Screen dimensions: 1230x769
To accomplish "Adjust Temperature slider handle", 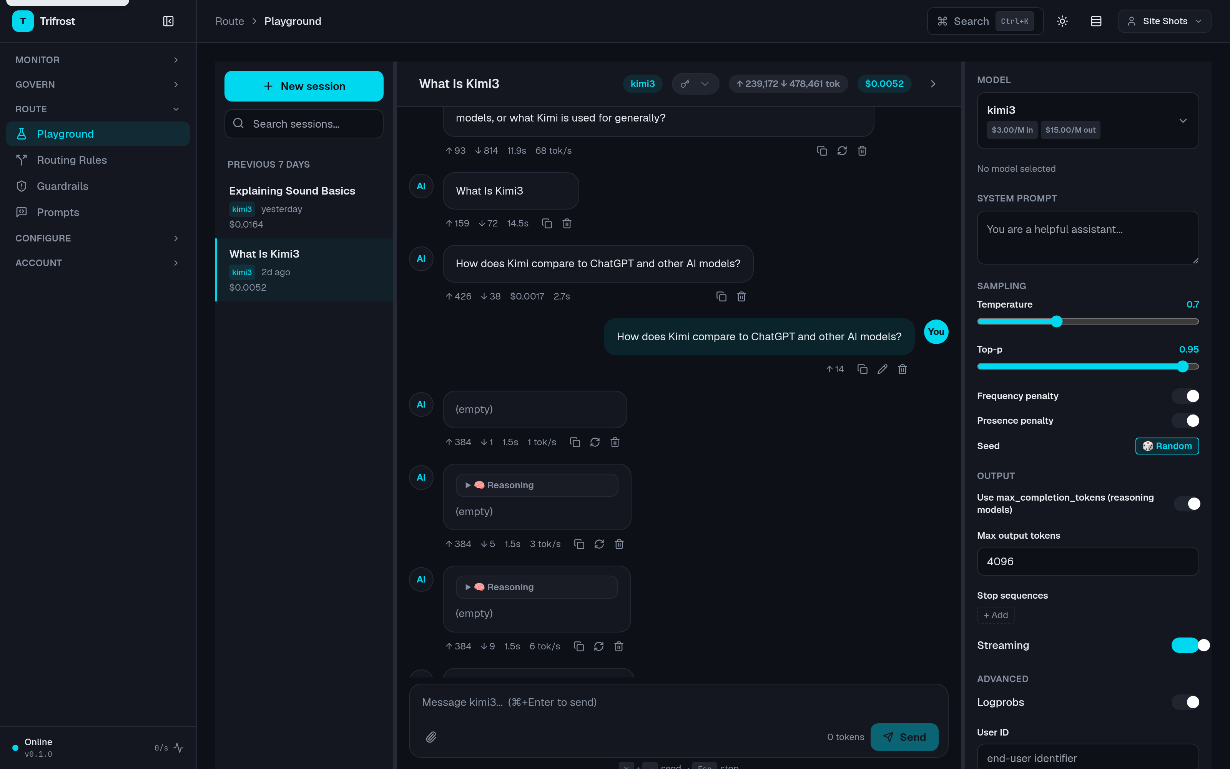I will pyautogui.click(x=1057, y=321).
